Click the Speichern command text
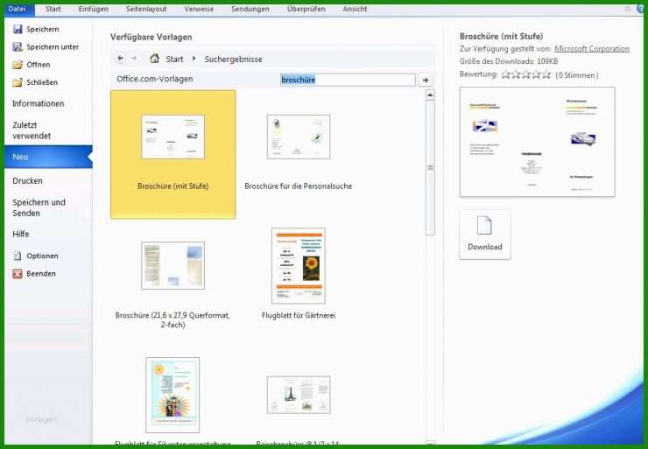The image size is (648, 449). (43, 30)
